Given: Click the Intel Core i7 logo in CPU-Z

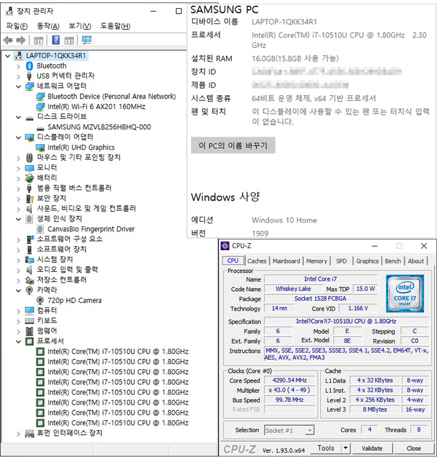Looking at the screenshot, I should 405,293.
